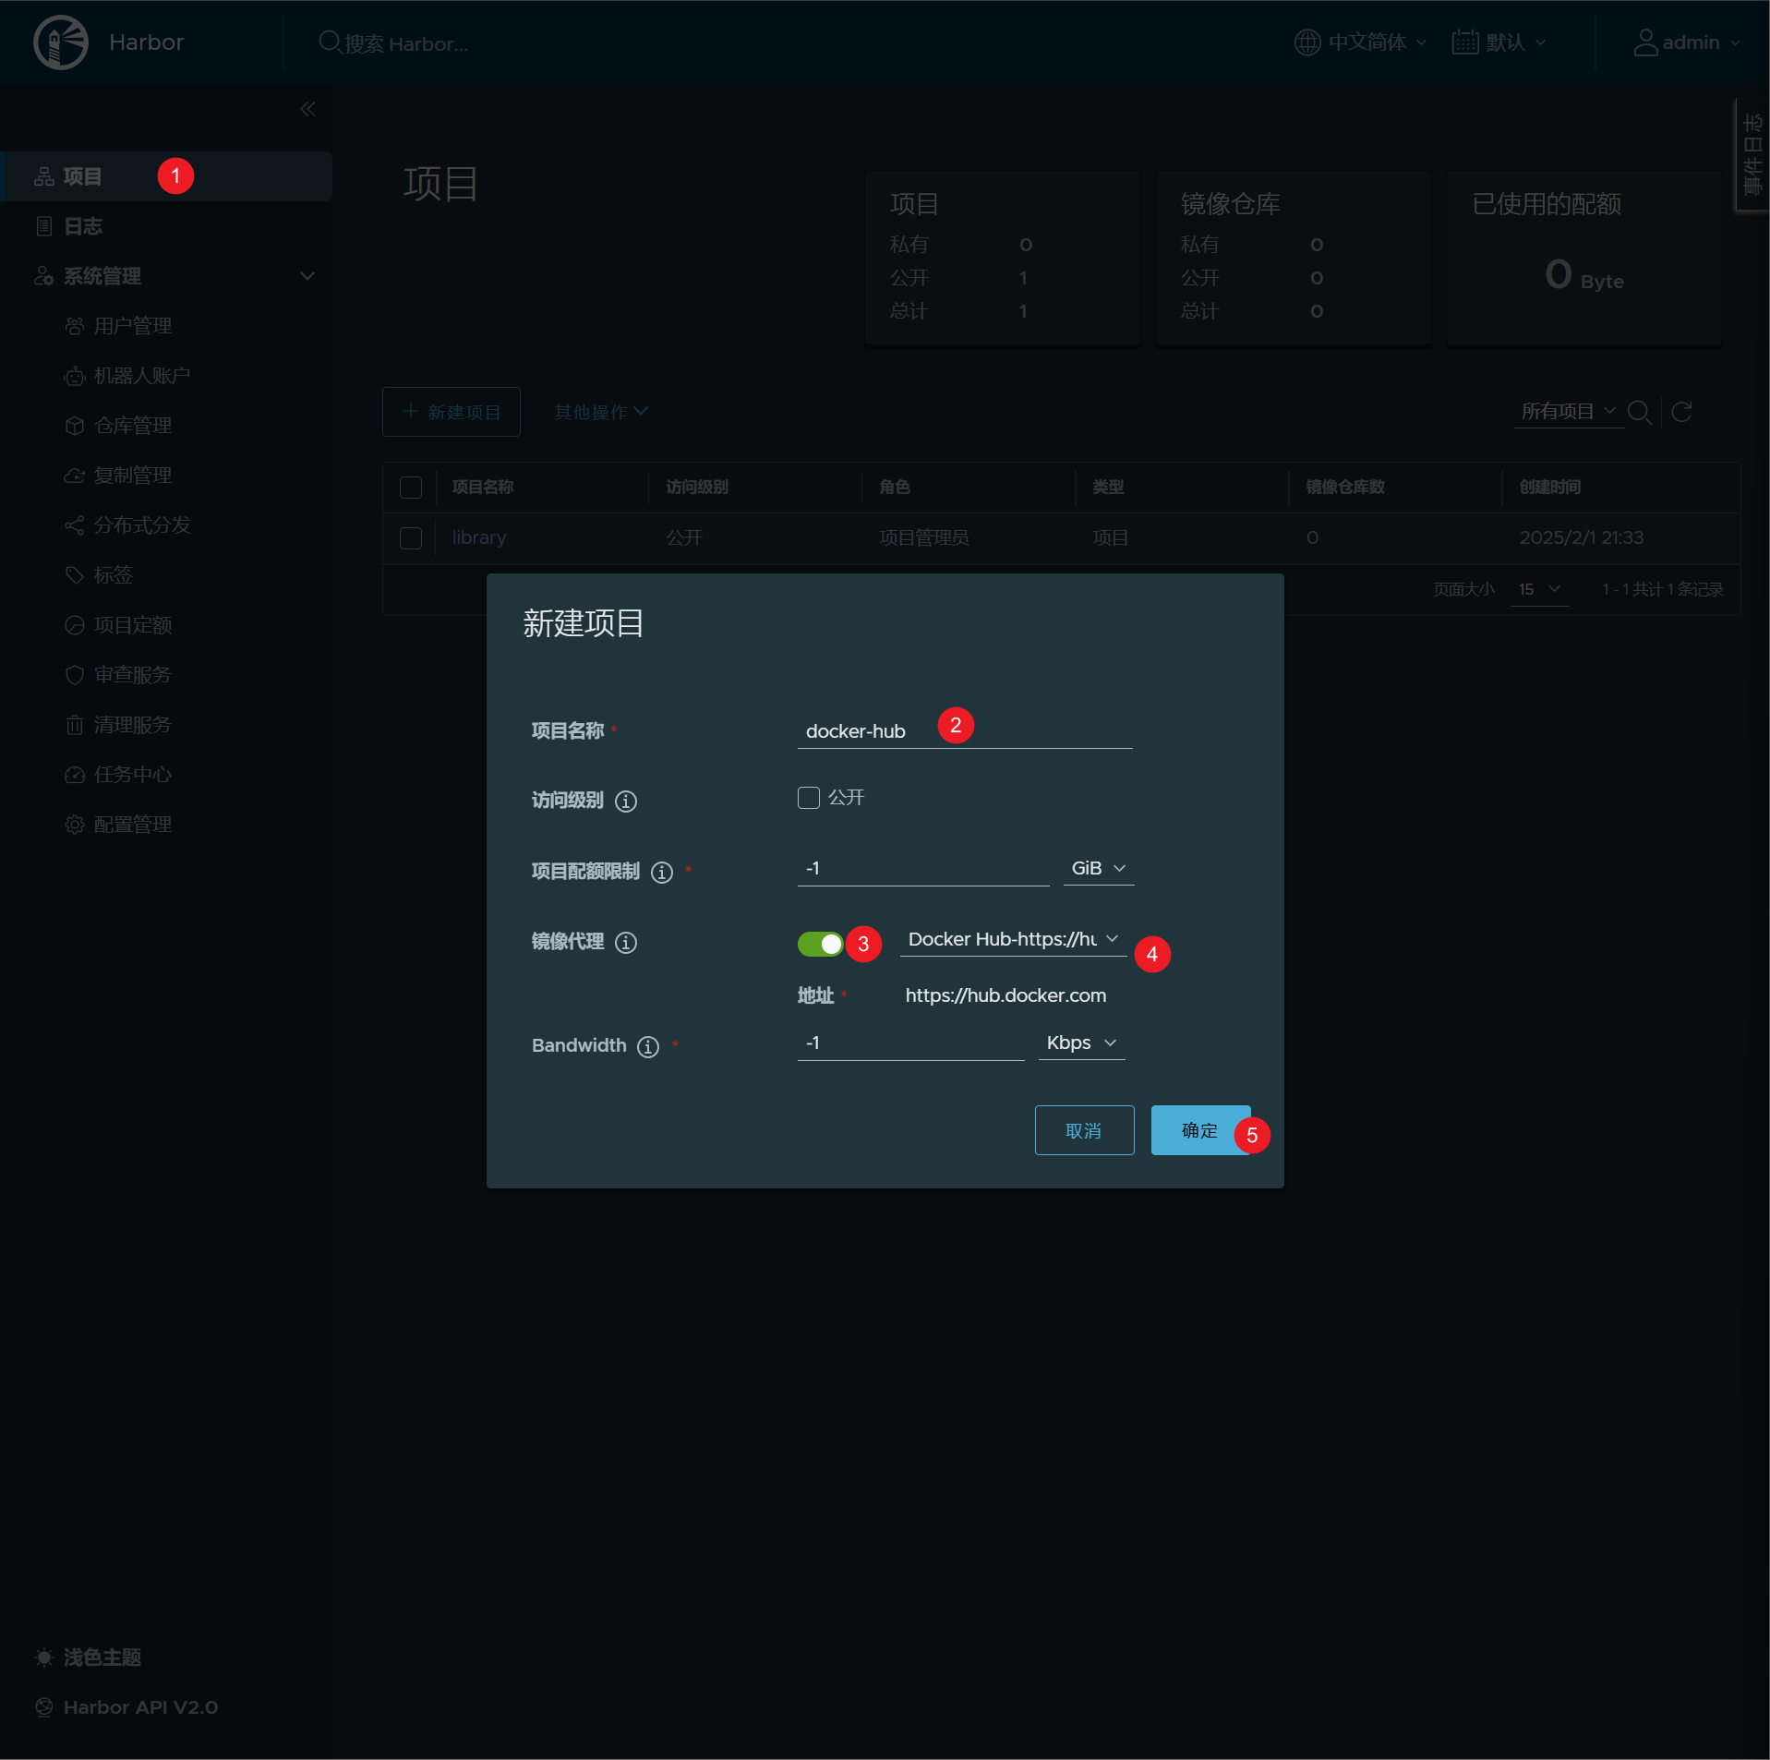This screenshot has width=1770, height=1760.
Task: Open the 所有项目 filter dropdown
Action: [x=1569, y=411]
